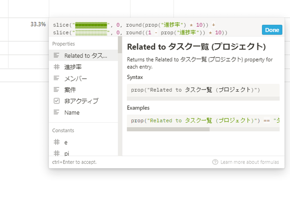
Task: Choose the 案件 property entry
Action: 83,90
